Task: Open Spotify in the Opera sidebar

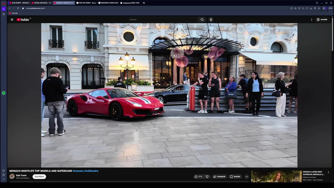Action: pos(4,93)
